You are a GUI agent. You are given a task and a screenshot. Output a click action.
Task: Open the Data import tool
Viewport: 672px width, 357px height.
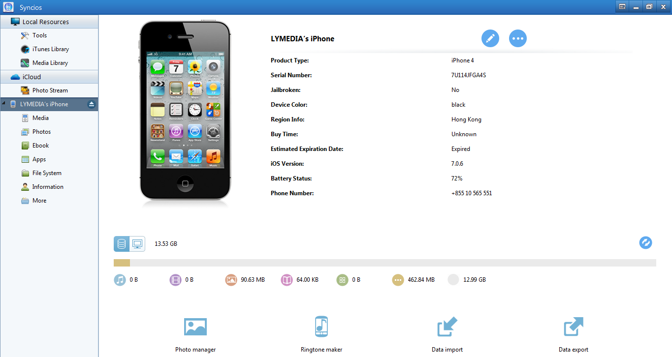coord(447,334)
